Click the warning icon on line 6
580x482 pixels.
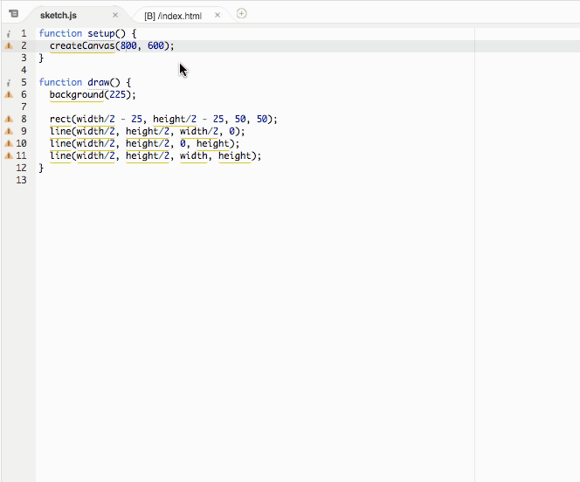click(9, 94)
